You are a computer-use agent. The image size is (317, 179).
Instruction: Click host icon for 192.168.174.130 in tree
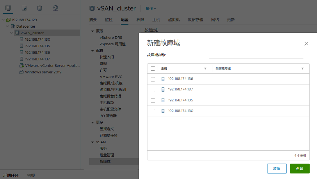pyautogui.click(x=22, y=39)
